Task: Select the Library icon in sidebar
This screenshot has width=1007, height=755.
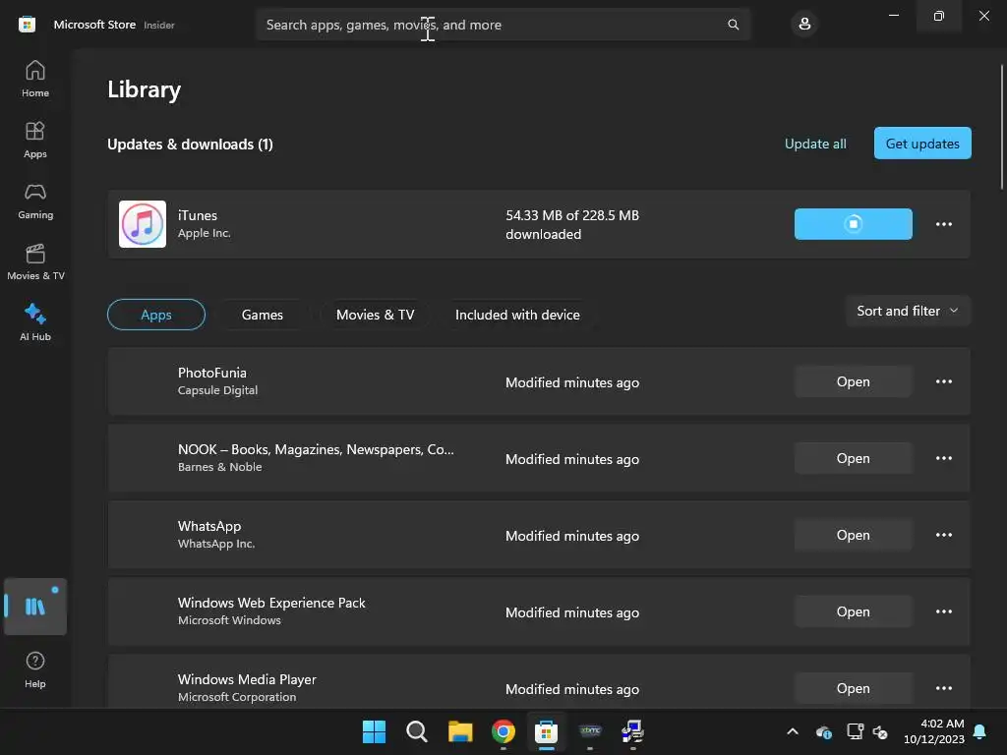Action: pos(35,606)
